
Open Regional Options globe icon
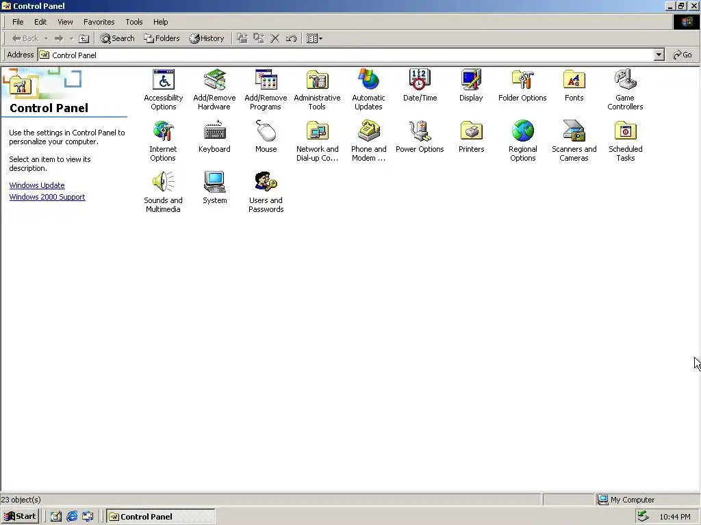[522, 131]
